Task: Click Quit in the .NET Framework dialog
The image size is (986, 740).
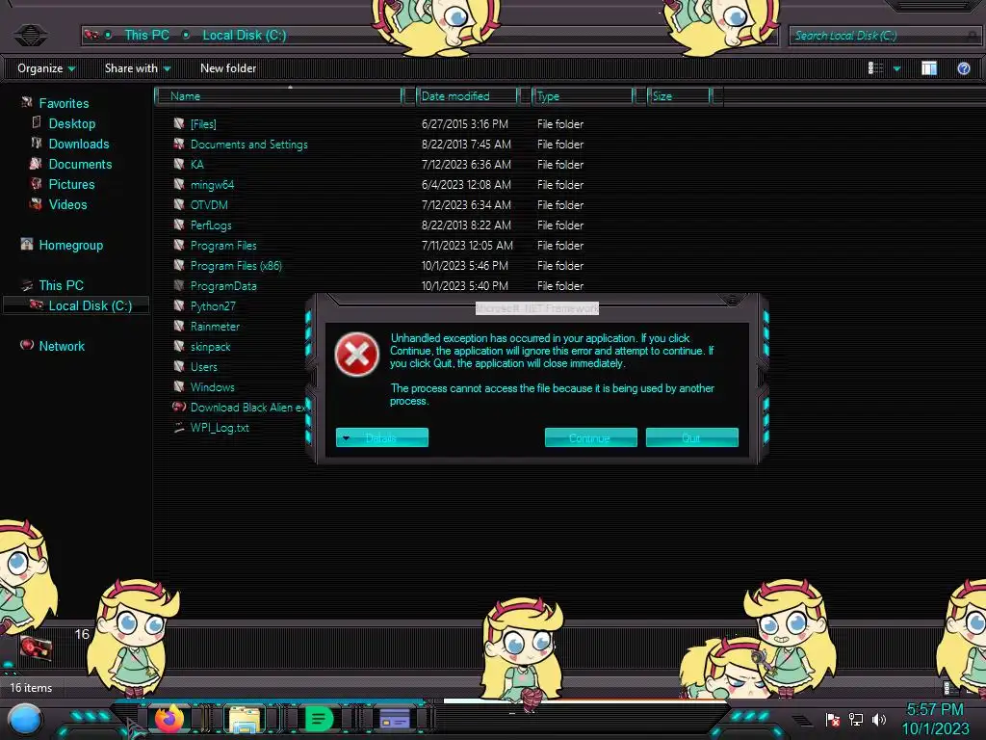Action: click(691, 437)
